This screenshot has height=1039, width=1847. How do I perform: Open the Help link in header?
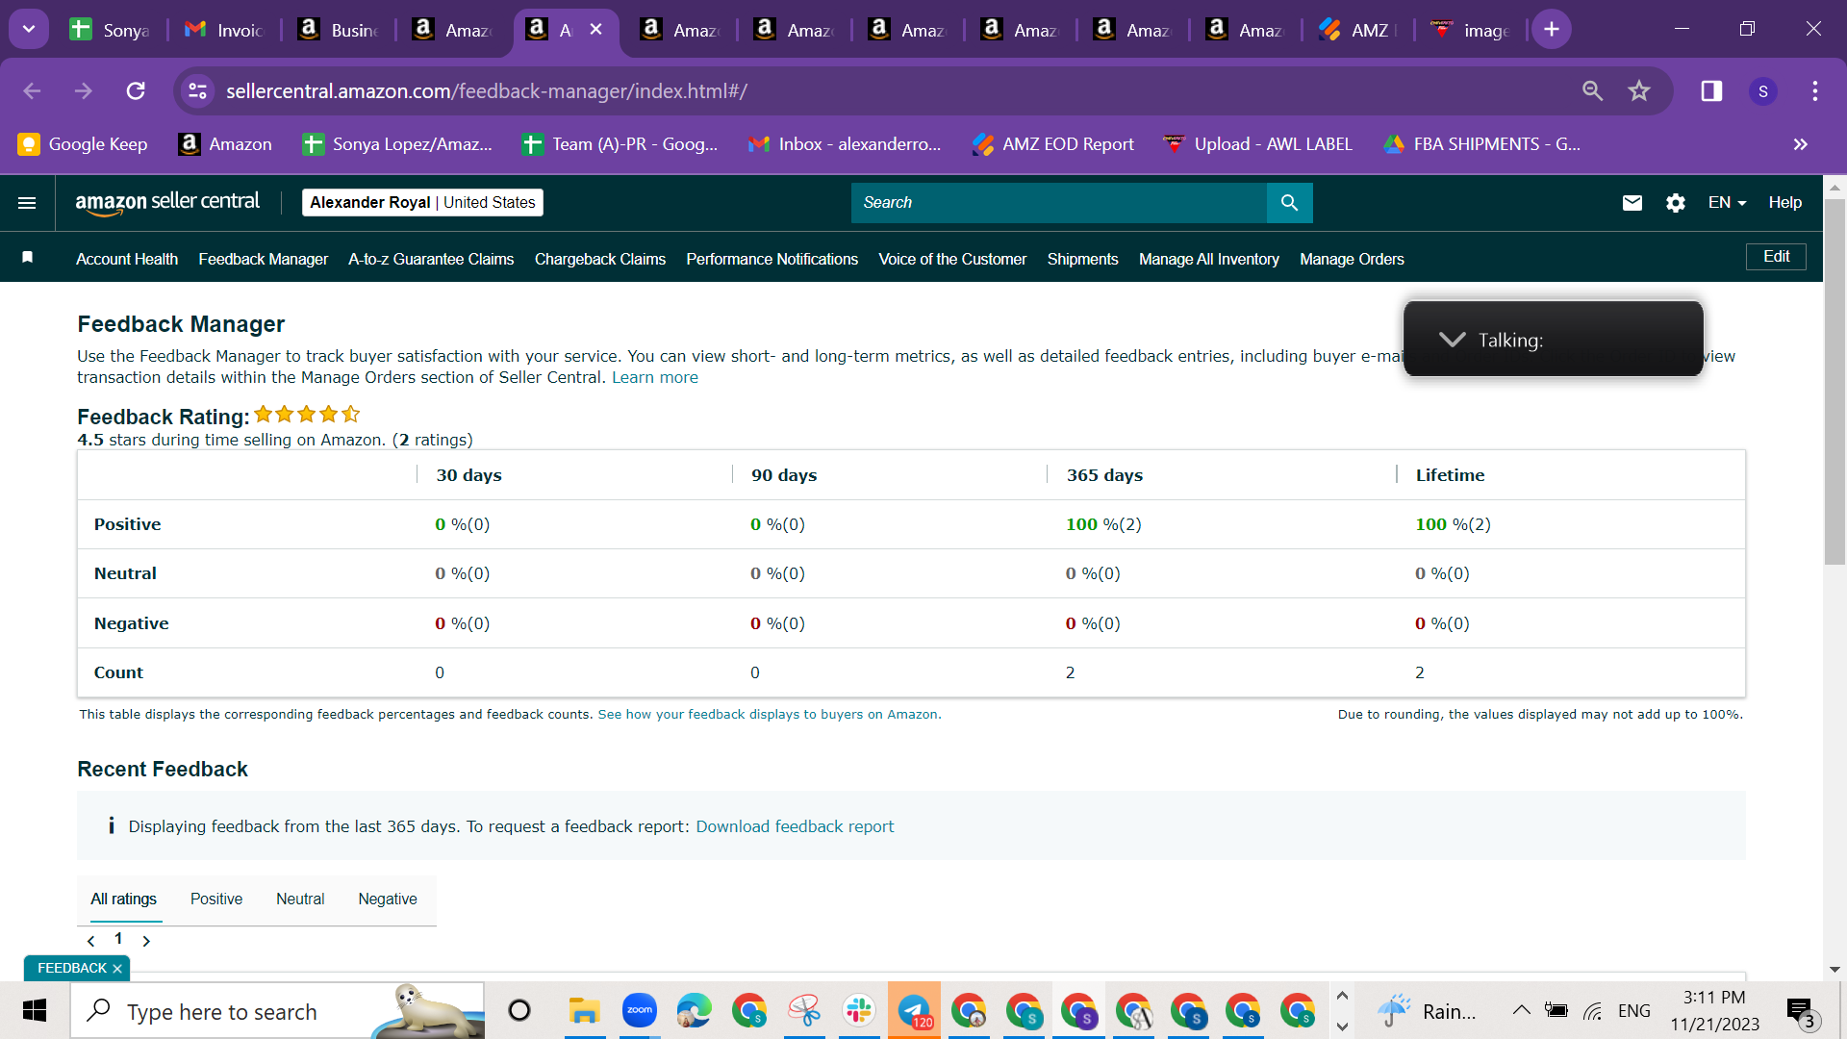(x=1785, y=203)
